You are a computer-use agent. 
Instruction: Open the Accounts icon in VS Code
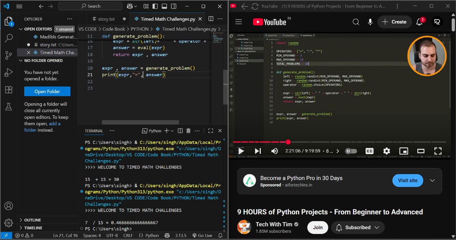9,206
